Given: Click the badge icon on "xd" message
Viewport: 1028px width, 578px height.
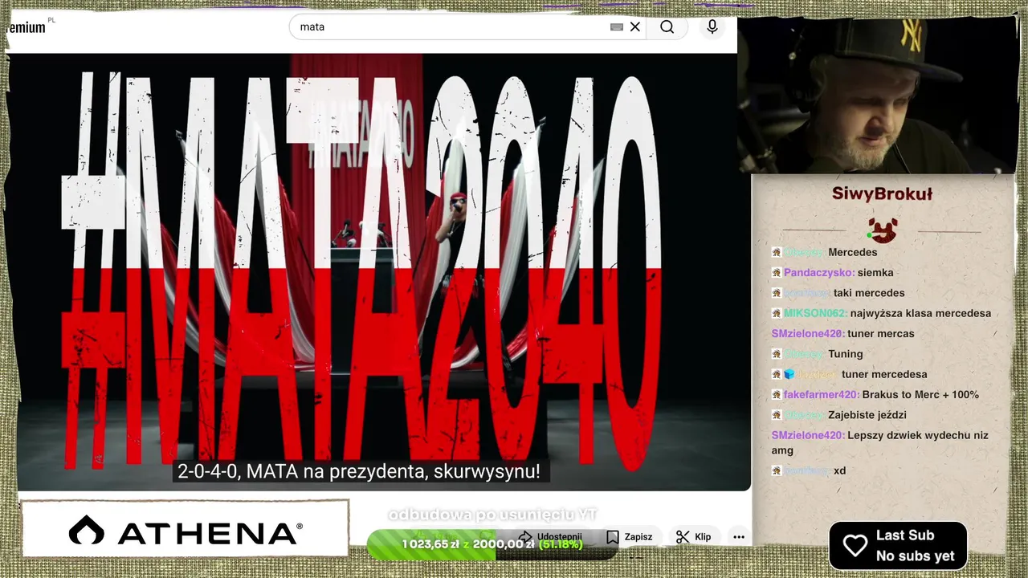Looking at the screenshot, I should (777, 470).
